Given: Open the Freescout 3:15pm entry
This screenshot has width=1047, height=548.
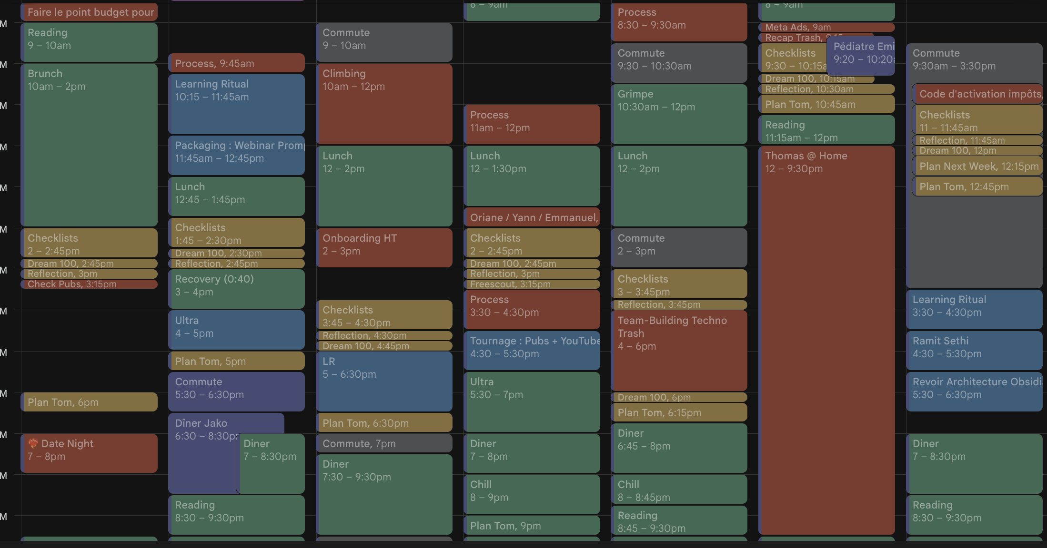Looking at the screenshot, I should click(532, 284).
